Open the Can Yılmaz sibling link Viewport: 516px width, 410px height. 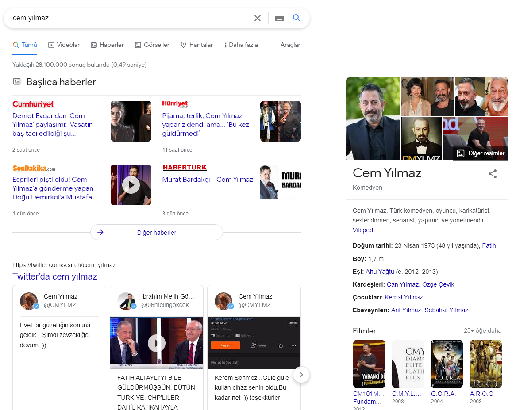[x=402, y=284]
